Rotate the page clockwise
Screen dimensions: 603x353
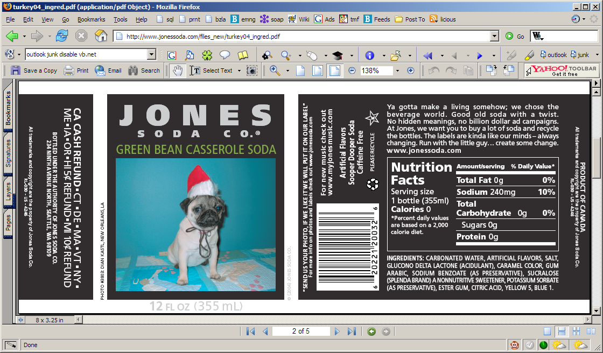tap(492, 70)
